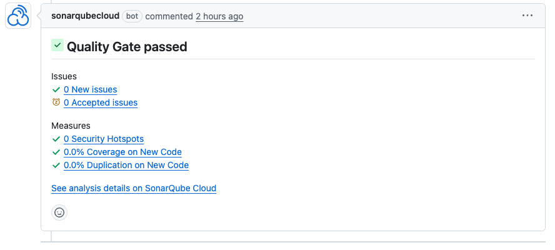Click the "Measures" section label
This screenshot has height=250, width=555.
point(71,126)
